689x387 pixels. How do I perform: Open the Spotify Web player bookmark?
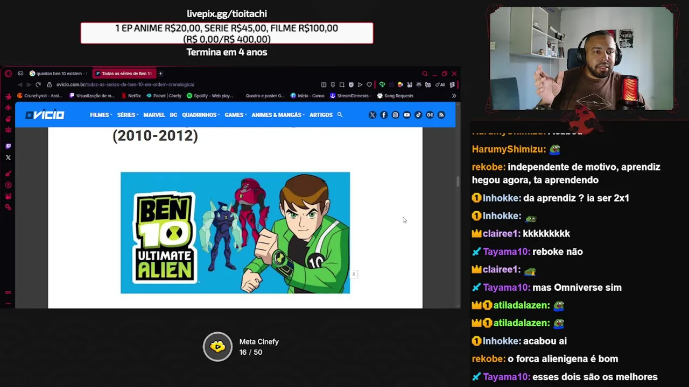click(x=210, y=96)
